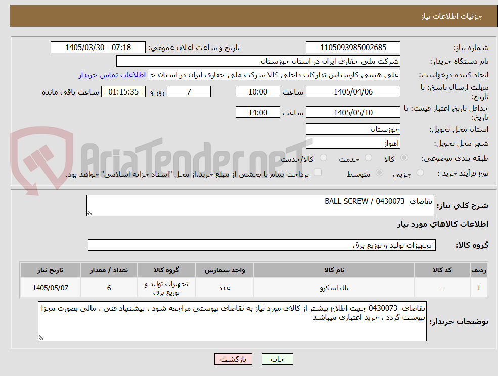The image size is (498, 376).
Task: Click the response deadline hour 10:00
Action: pos(257,92)
